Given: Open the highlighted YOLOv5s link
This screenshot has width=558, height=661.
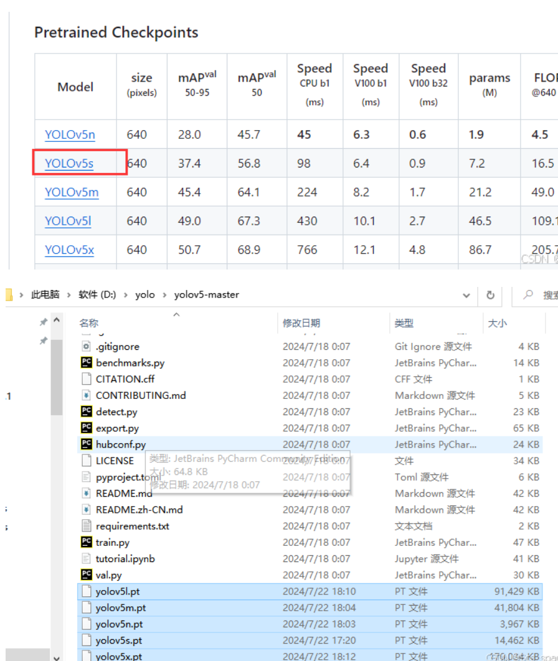Looking at the screenshot, I should (69, 163).
